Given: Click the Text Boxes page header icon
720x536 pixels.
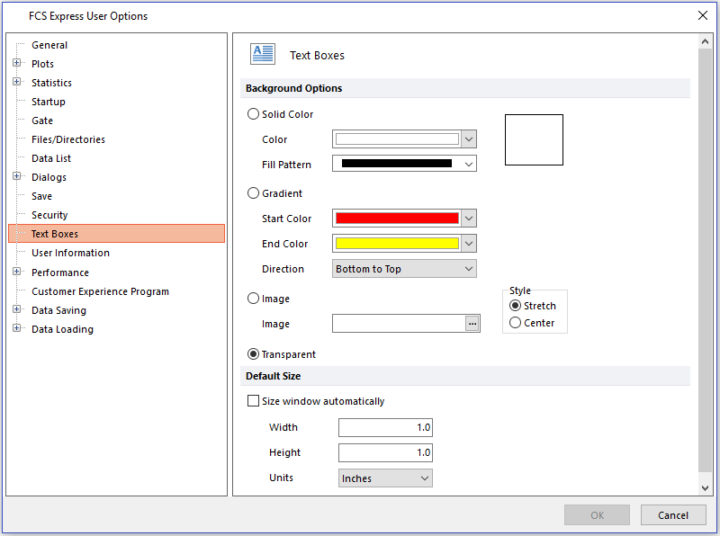Looking at the screenshot, I should 263,54.
